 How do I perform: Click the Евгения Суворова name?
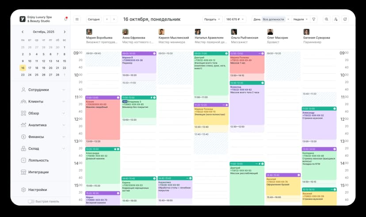(316, 38)
